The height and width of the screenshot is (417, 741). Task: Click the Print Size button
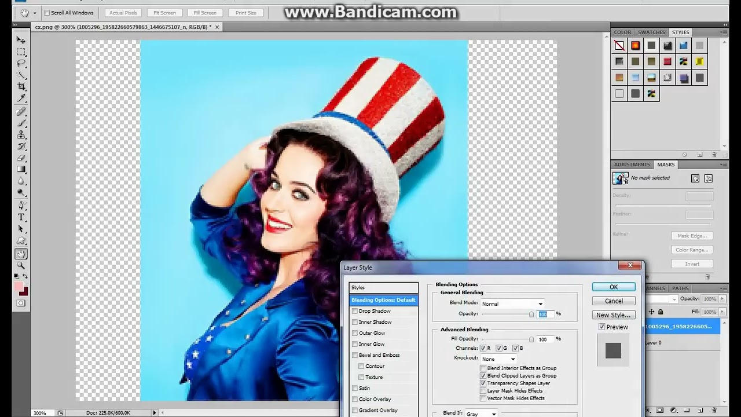click(x=245, y=13)
